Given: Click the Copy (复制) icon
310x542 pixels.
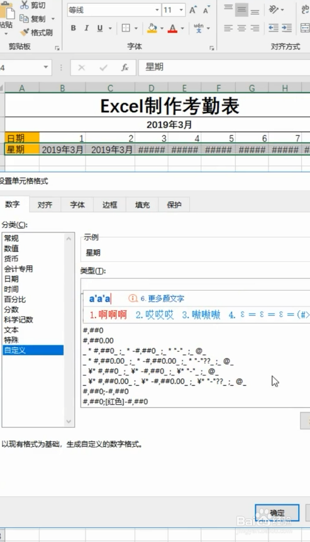Looking at the screenshot, I should (24, 18).
